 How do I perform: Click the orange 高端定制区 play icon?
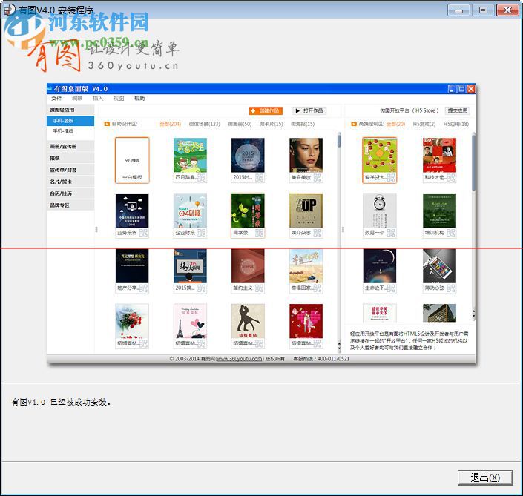click(354, 124)
